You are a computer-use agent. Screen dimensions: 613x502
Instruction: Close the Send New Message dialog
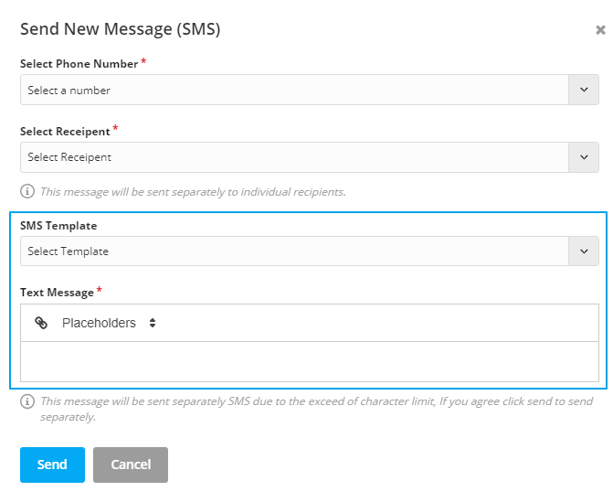pyautogui.click(x=600, y=30)
